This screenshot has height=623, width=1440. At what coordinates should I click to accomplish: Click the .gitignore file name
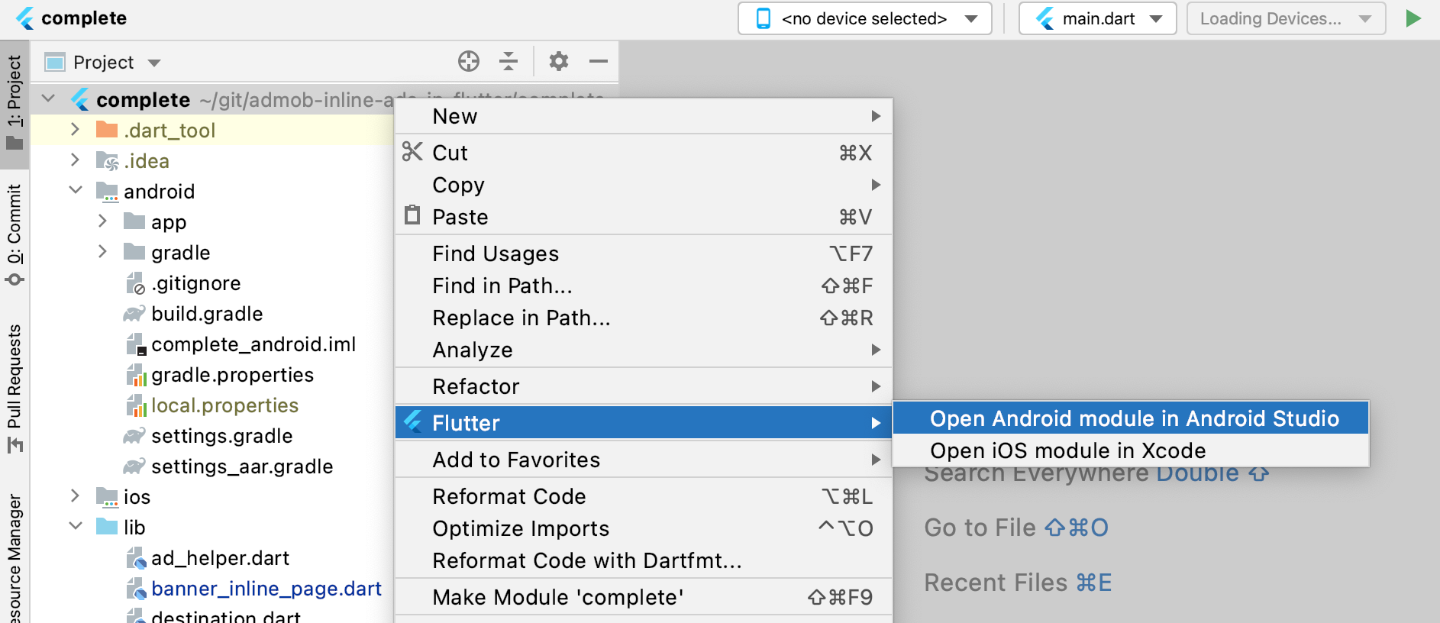click(196, 283)
